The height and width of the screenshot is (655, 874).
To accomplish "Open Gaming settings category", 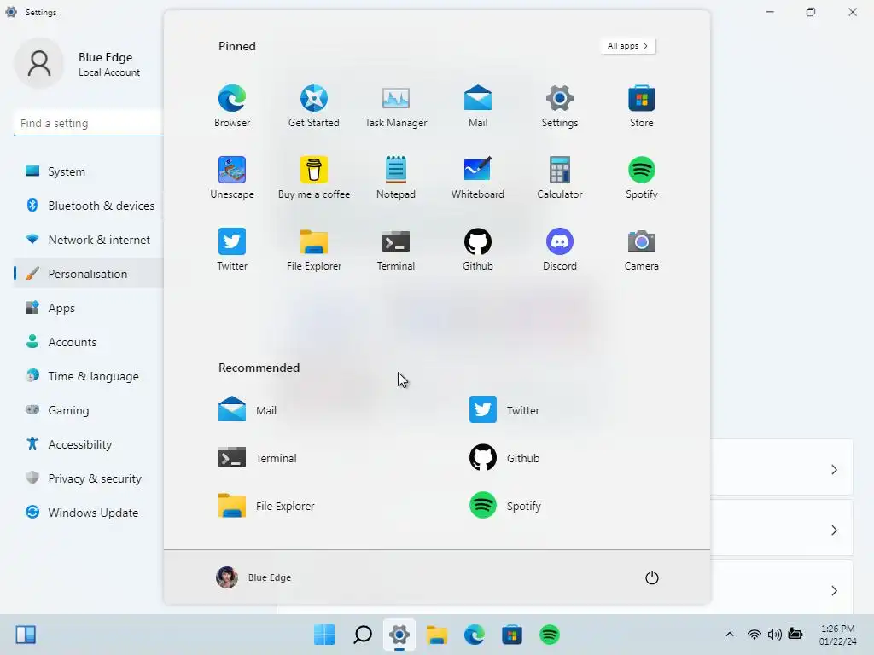I will click(x=88, y=410).
